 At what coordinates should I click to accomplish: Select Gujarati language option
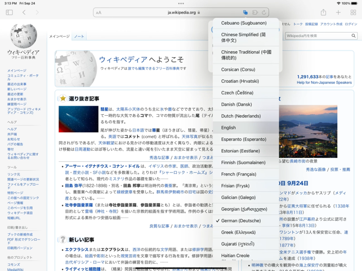(245, 244)
